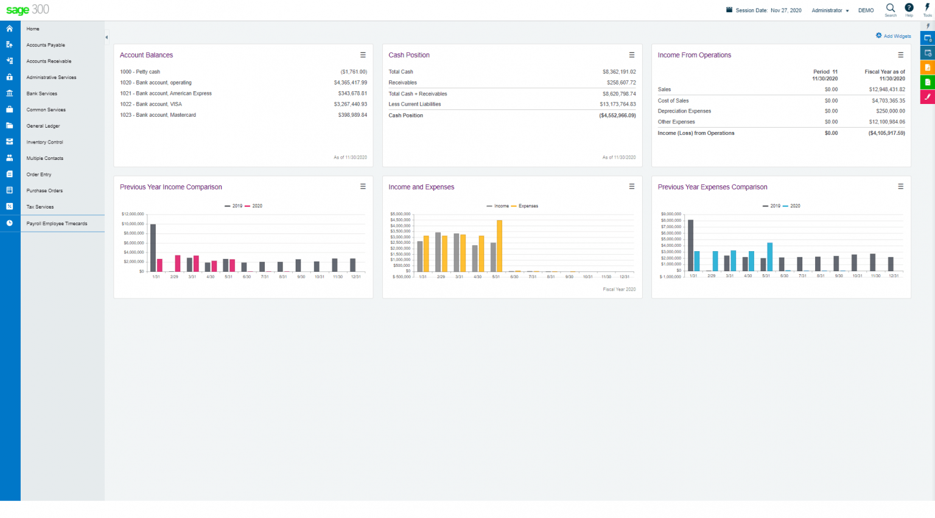This screenshot has width=935, height=518.
Task: Open the Tools lightning icon
Action: [927, 9]
